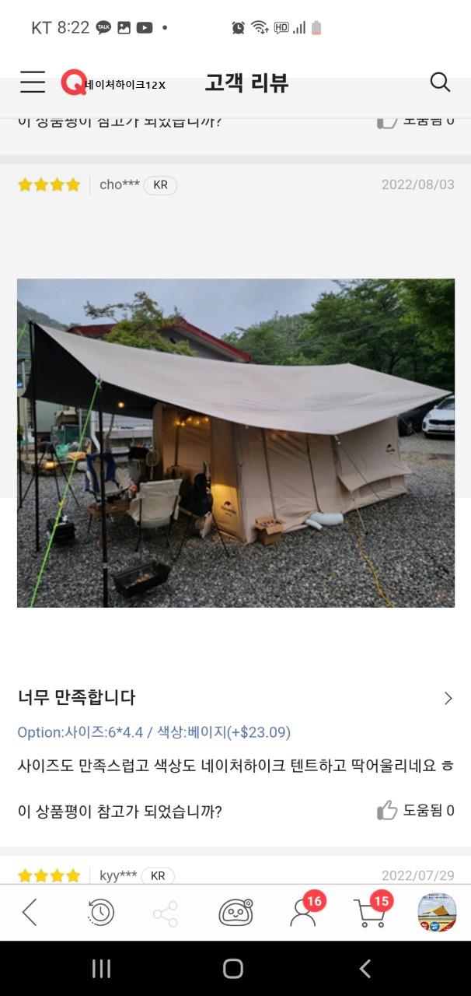
Task: Open recently viewed history icon
Action: [99, 912]
